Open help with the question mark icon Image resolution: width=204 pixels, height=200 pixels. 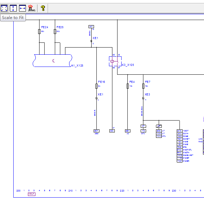(43, 8)
